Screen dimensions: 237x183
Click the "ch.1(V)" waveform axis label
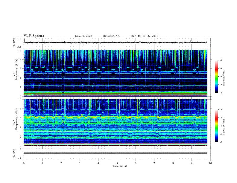14,42
